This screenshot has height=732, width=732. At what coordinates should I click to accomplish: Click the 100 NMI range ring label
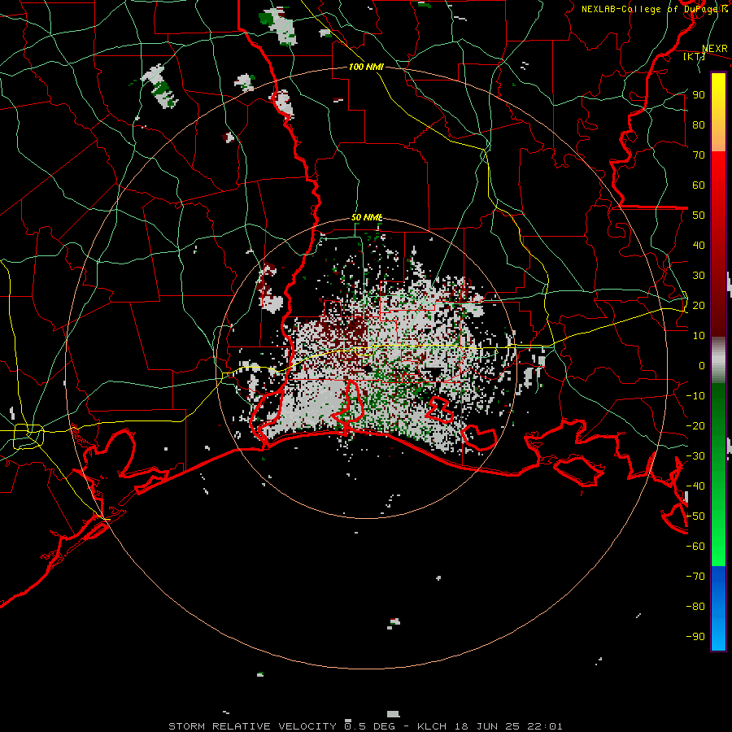366,67
